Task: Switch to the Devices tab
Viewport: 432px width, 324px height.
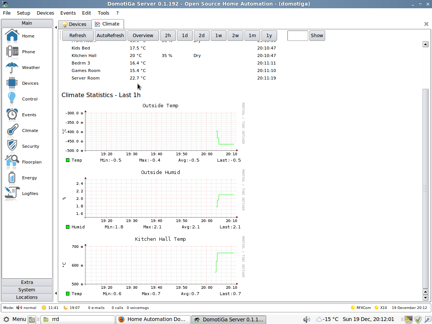Action: point(74,24)
